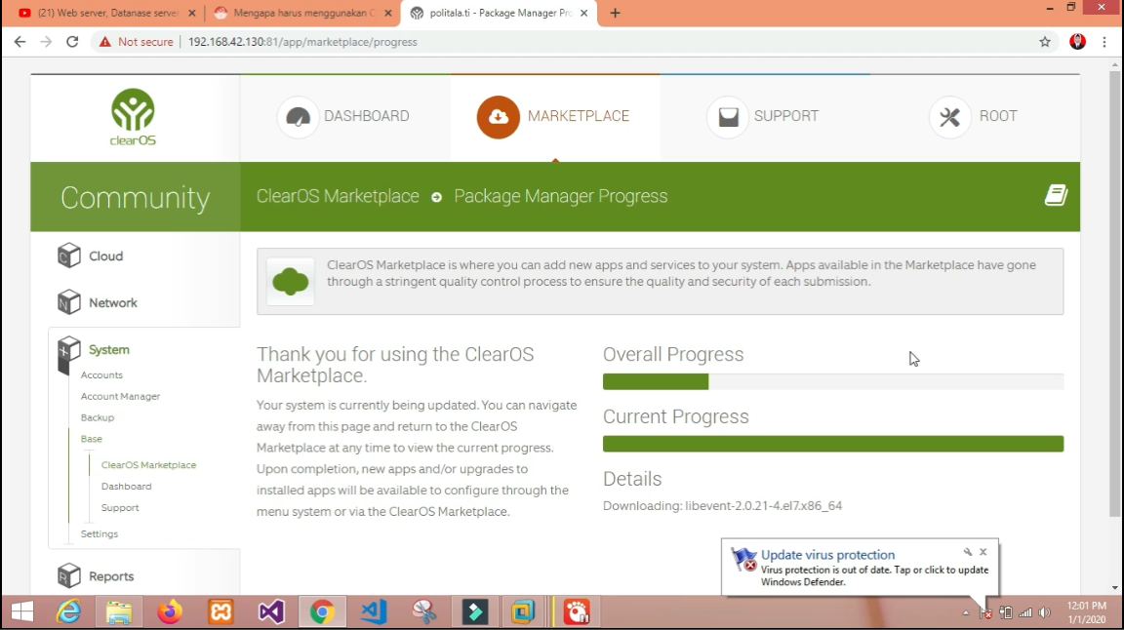Click the Not secure warning icon
Viewport: 1124px width, 630px height.
(x=105, y=42)
